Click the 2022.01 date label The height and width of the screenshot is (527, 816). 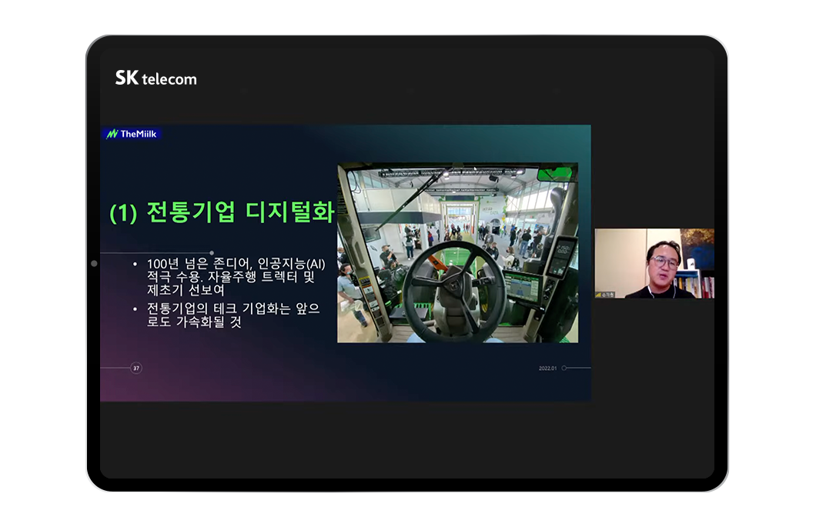click(546, 368)
